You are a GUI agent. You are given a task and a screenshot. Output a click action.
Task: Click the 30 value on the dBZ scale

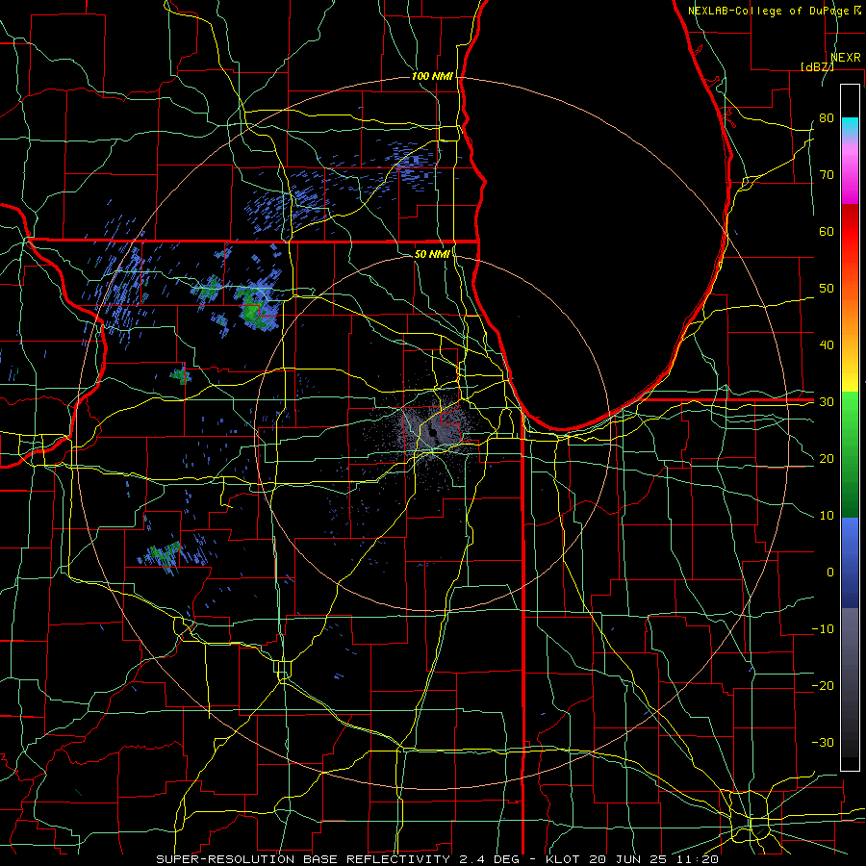827,401
